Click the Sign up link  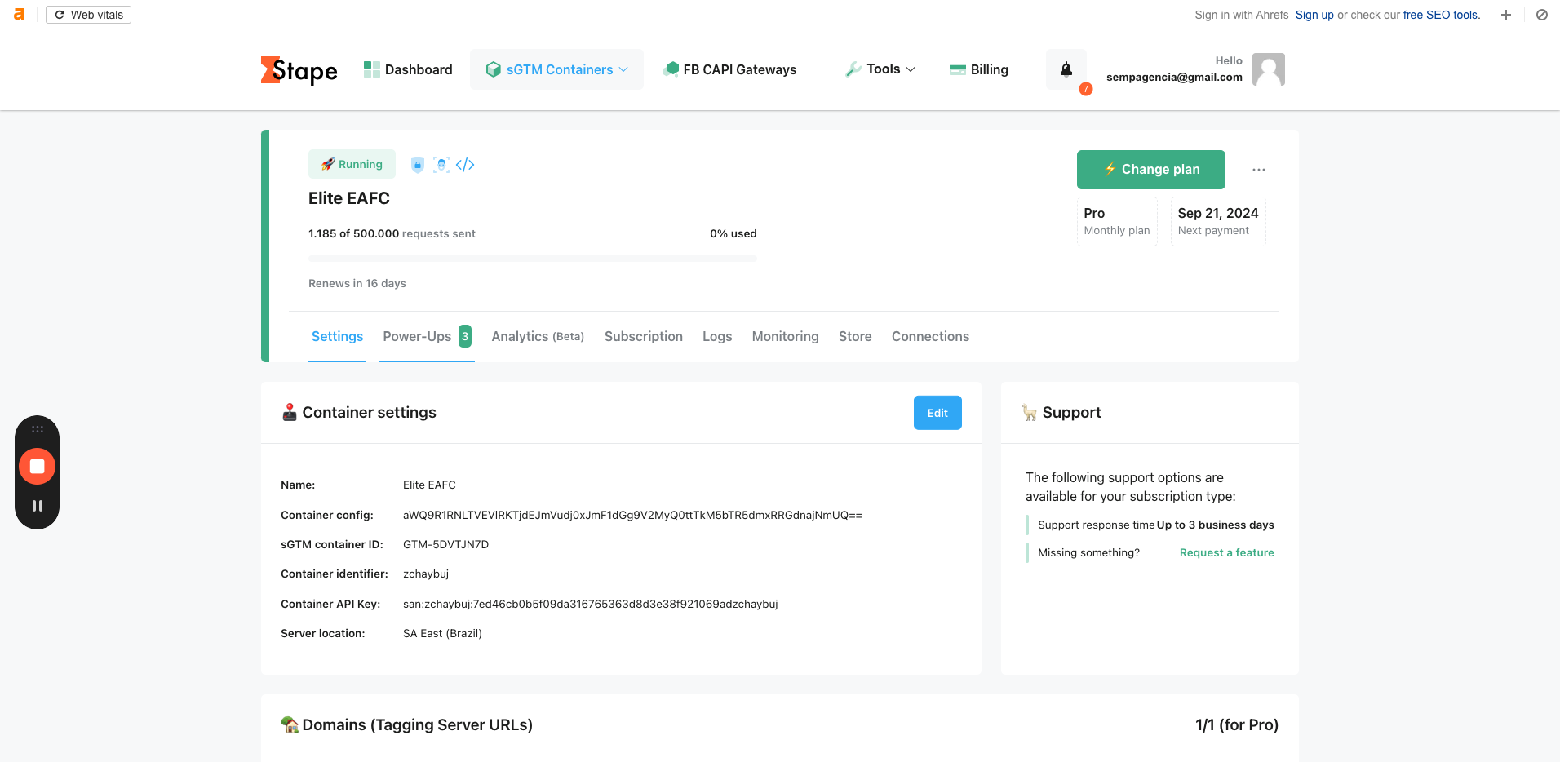(1314, 15)
